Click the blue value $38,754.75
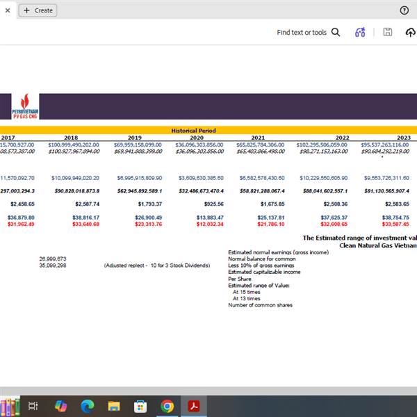 tap(395, 218)
